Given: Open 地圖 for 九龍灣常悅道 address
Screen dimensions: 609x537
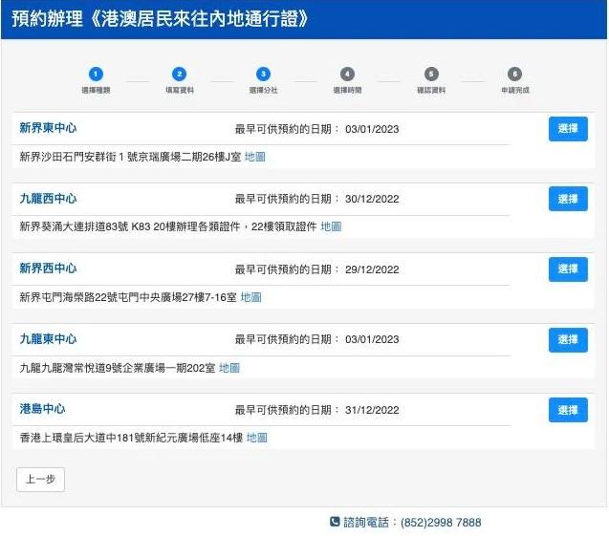Looking at the screenshot, I should click(229, 367).
